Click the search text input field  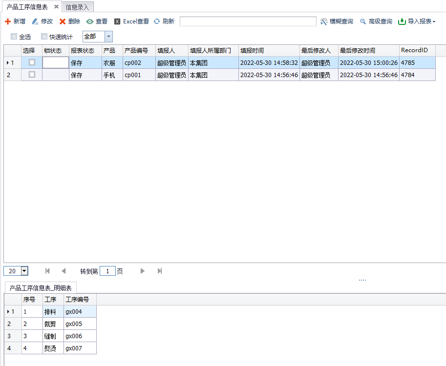point(248,21)
